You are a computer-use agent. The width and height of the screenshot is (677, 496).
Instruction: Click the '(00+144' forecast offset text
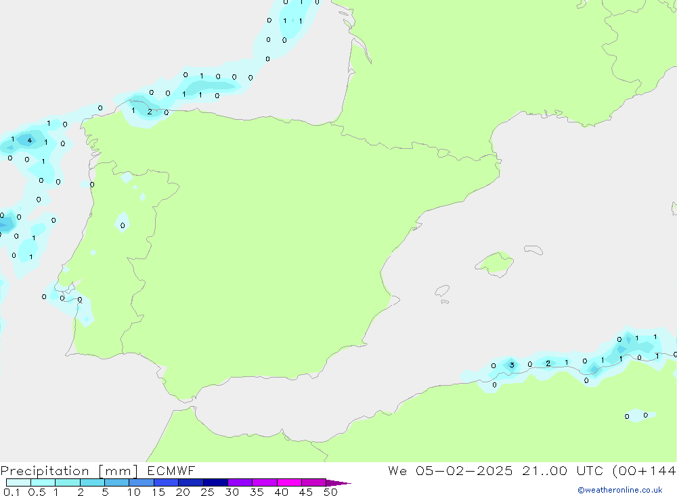[645, 470]
